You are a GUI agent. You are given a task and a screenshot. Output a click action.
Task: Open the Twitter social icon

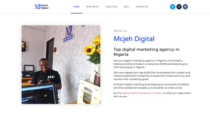click(172, 7)
